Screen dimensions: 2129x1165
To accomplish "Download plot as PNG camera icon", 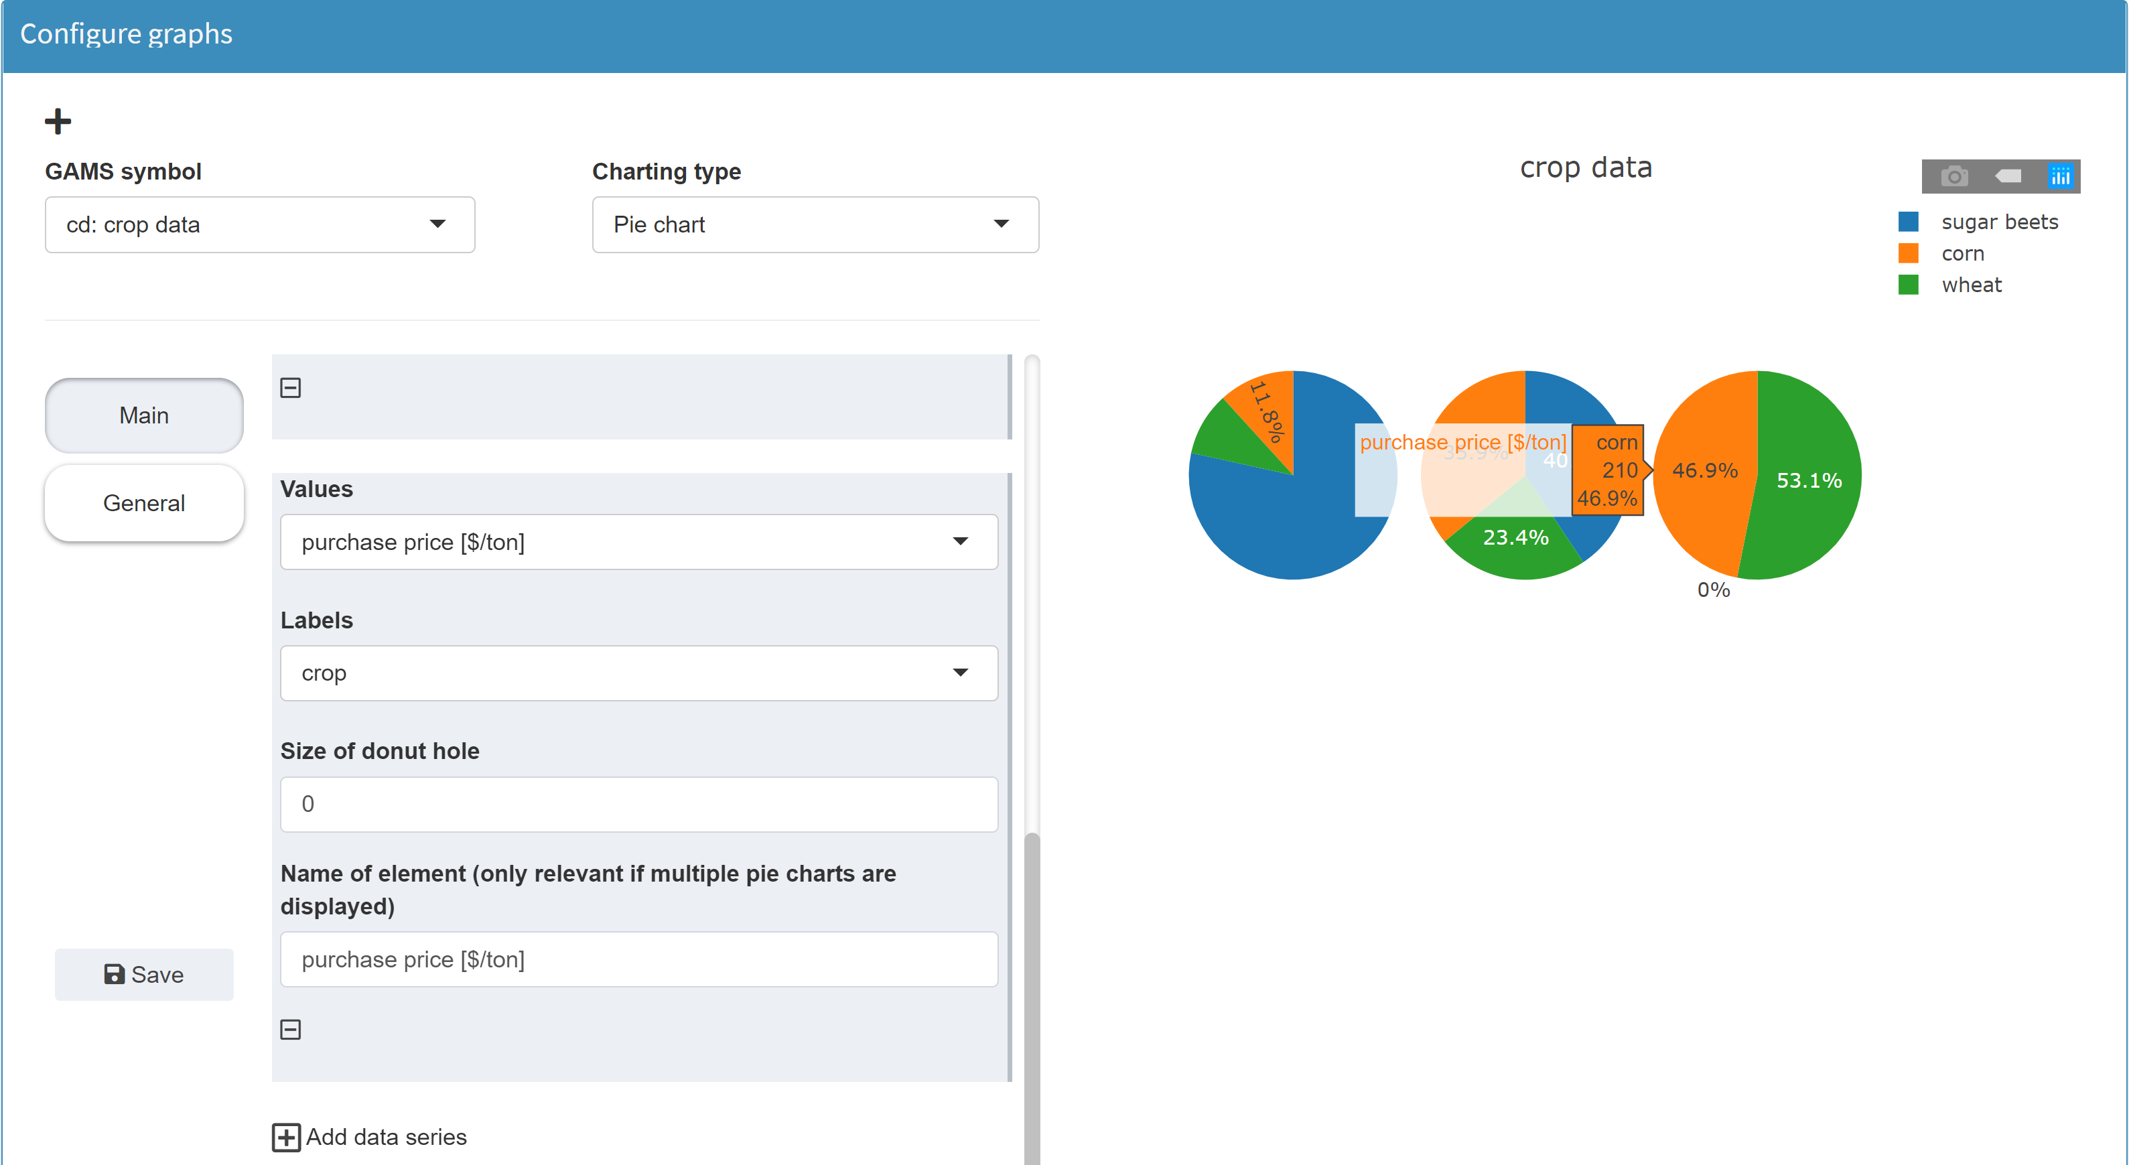I will point(1953,176).
